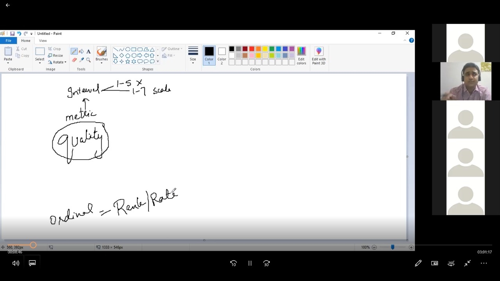Skip forward 30 seconds

pyautogui.click(x=266, y=263)
